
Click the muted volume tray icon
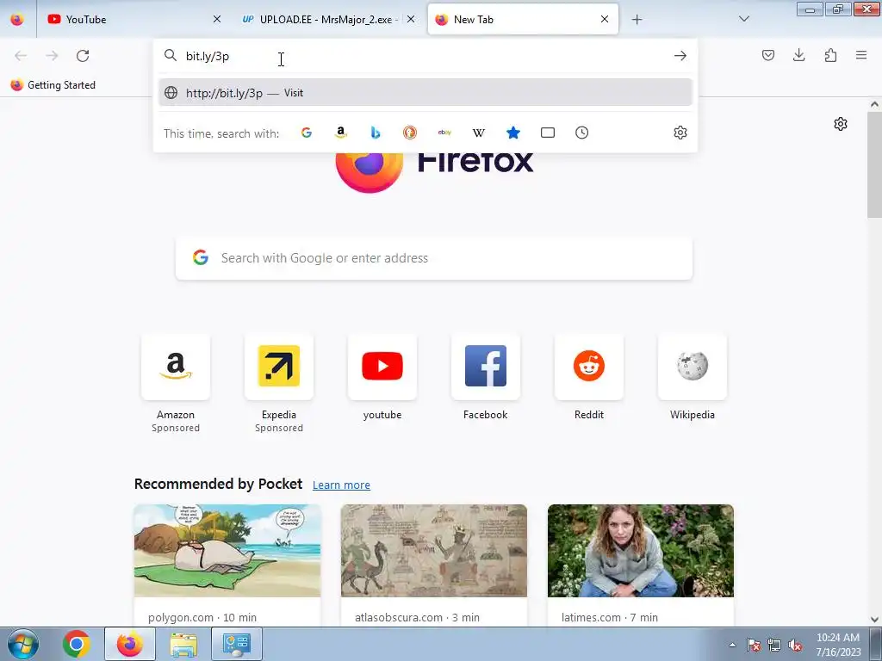click(795, 646)
